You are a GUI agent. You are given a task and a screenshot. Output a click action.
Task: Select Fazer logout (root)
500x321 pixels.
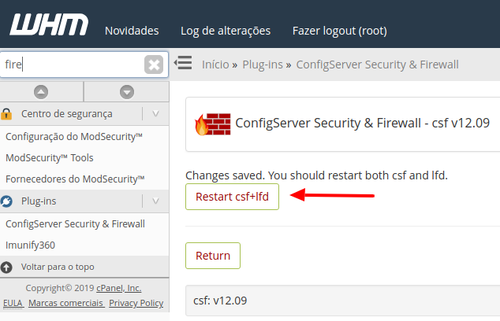pyautogui.click(x=339, y=31)
